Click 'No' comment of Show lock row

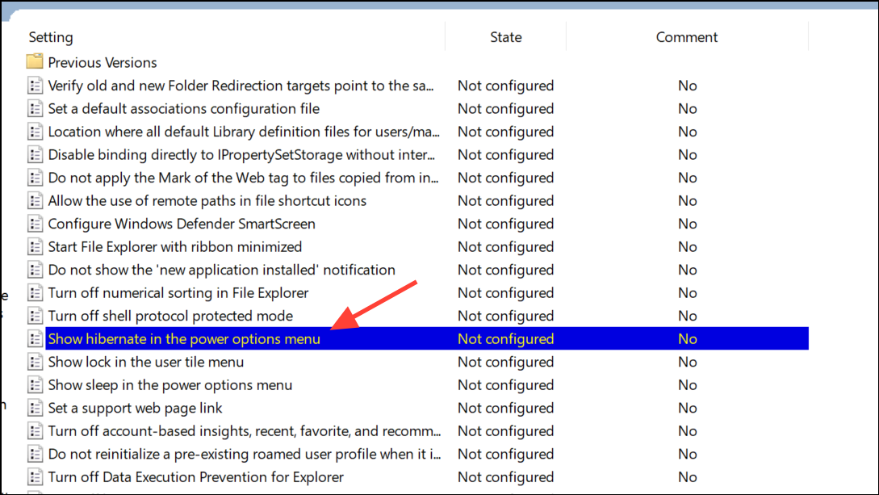point(687,361)
